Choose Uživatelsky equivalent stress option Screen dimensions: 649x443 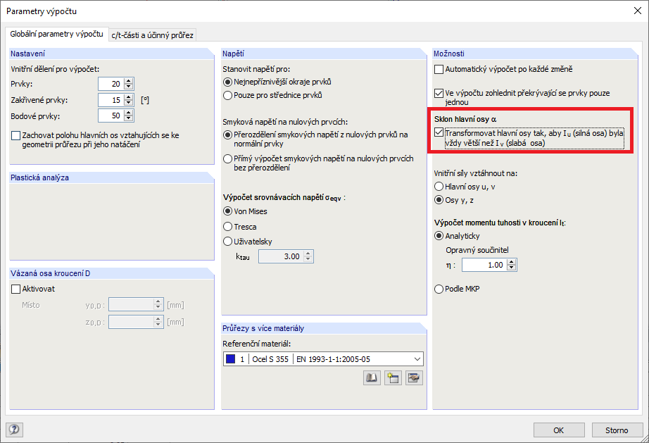click(x=227, y=242)
